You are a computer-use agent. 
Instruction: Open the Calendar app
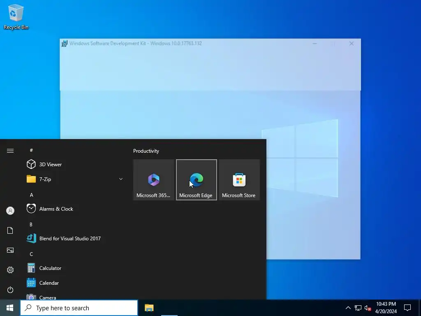[x=74, y=283]
